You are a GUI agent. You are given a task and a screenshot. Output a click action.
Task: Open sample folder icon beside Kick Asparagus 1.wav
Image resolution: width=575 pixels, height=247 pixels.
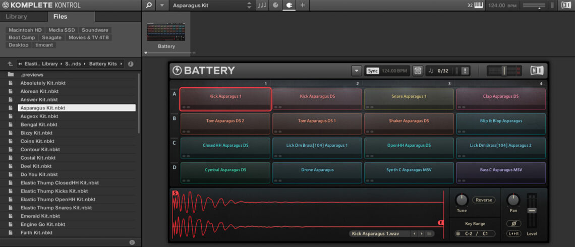coord(429,233)
